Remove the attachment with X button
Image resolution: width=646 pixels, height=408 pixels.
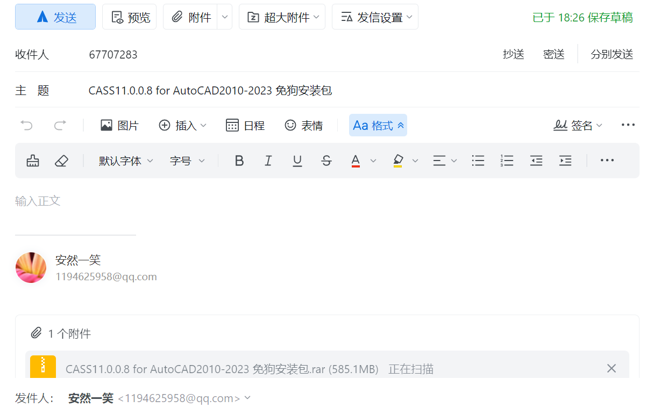611,368
